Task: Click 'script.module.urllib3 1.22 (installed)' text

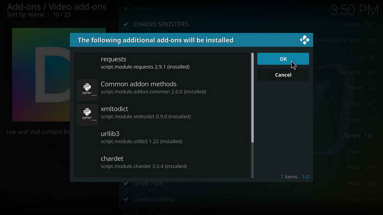Action: 141,141
